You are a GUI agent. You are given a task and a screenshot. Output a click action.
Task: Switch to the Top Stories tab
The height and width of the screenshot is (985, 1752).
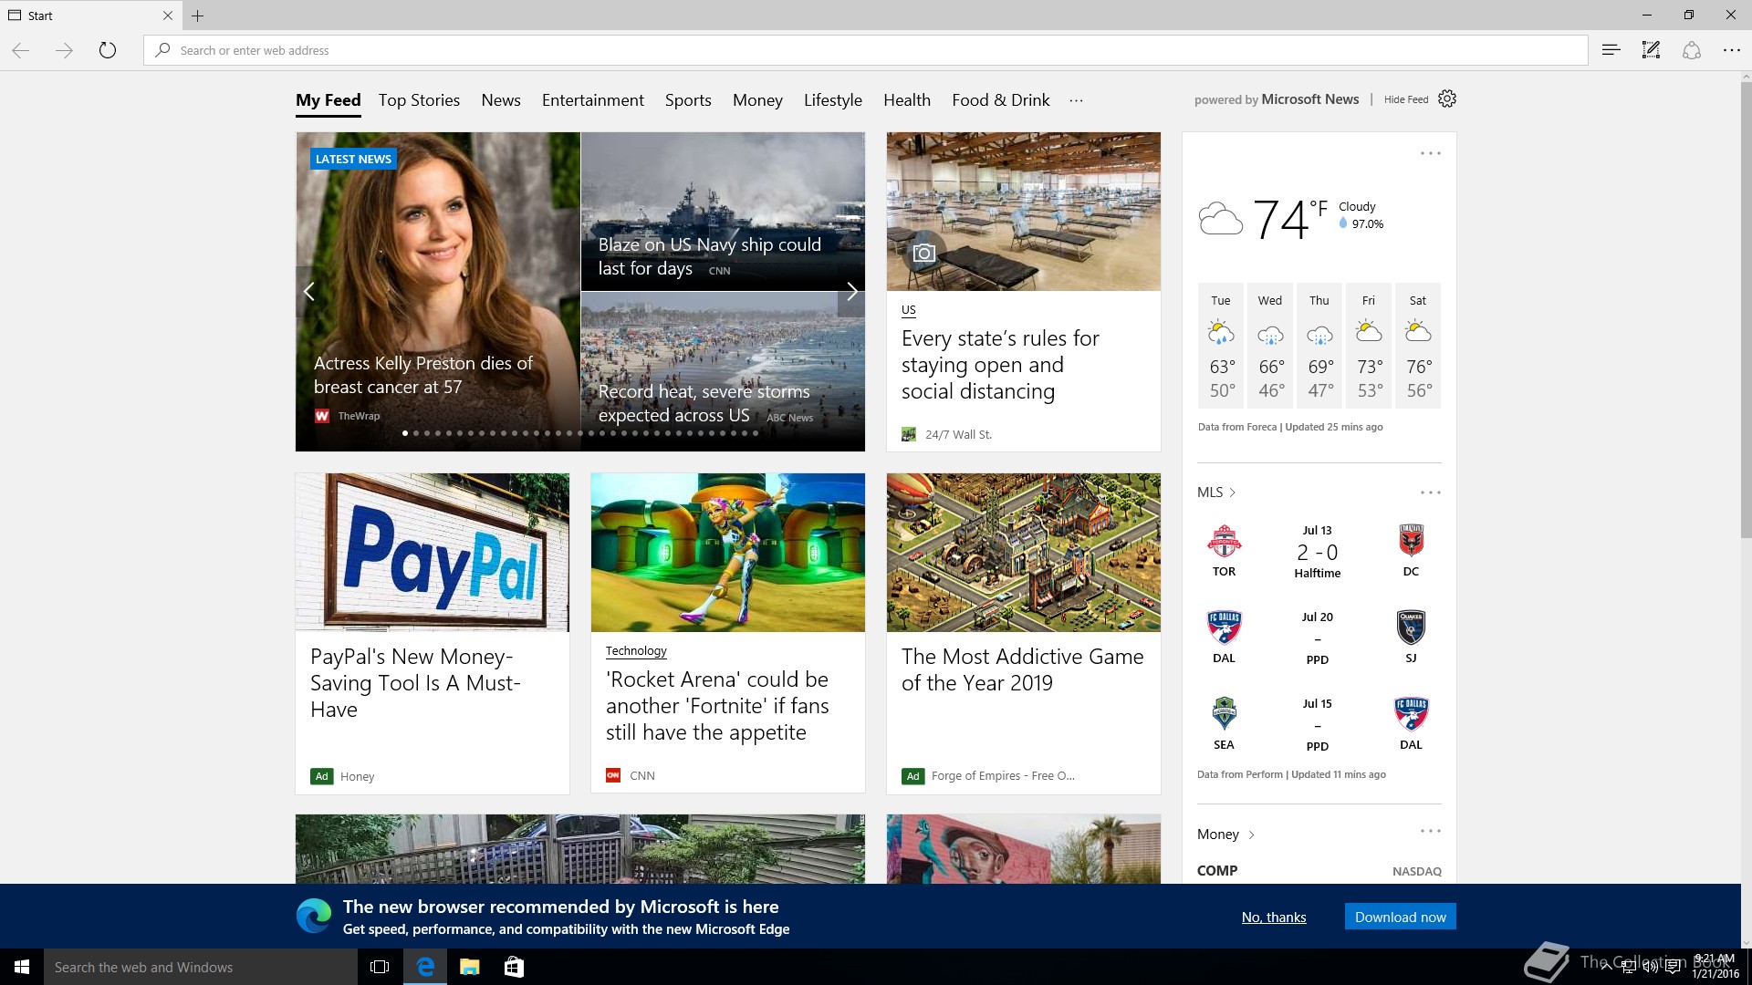coord(419,100)
